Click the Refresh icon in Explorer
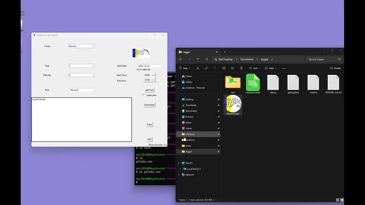Screen dimensions: 365x205 click(206, 59)
